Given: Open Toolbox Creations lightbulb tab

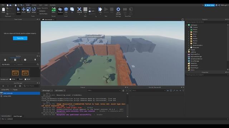Looking at the screenshot, I should point(35,60).
